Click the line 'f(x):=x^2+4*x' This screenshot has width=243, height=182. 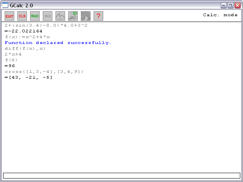(27, 37)
